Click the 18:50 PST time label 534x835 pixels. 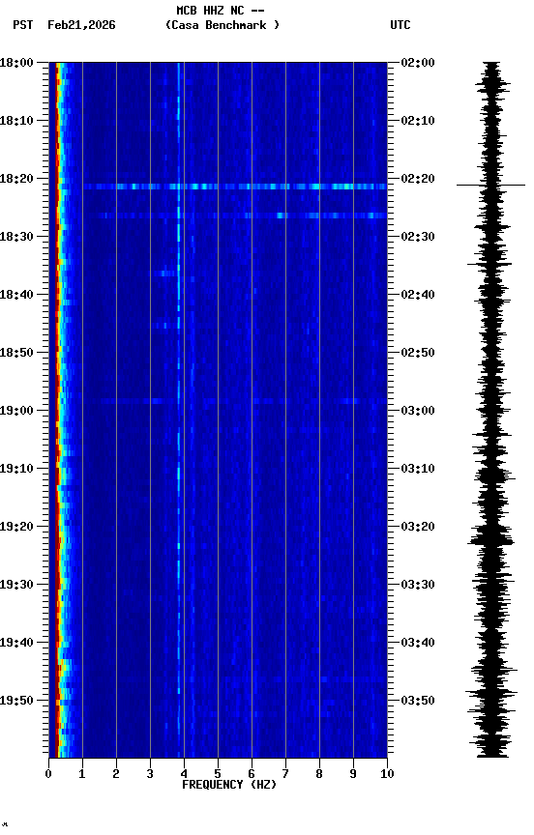click(x=16, y=353)
